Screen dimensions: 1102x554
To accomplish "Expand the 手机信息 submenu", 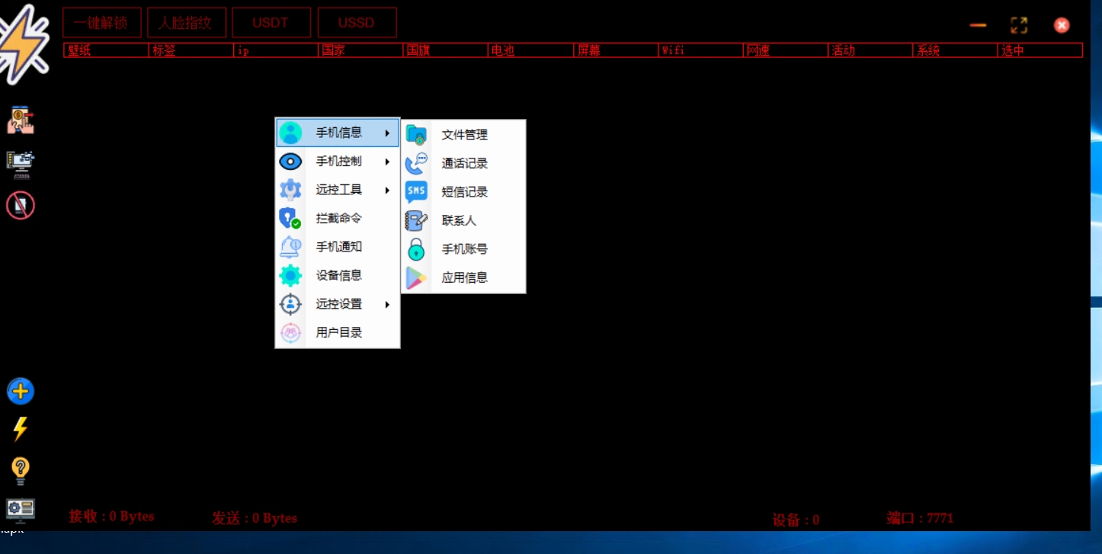I will [x=338, y=133].
